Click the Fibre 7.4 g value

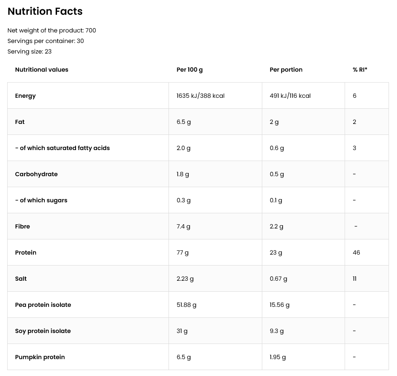click(x=183, y=227)
